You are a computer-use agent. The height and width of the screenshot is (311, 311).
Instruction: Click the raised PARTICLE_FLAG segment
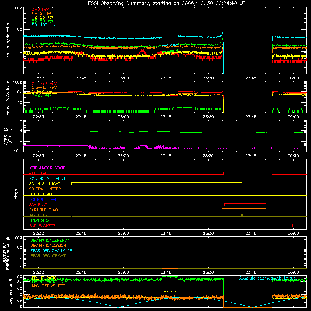[x=244, y=209]
